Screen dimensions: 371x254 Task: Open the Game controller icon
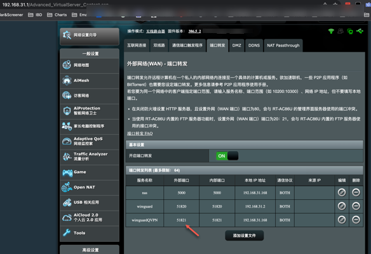coord(67,173)
